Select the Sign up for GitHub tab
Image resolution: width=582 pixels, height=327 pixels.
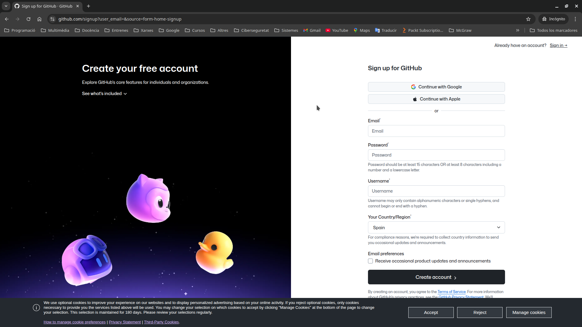45,6
